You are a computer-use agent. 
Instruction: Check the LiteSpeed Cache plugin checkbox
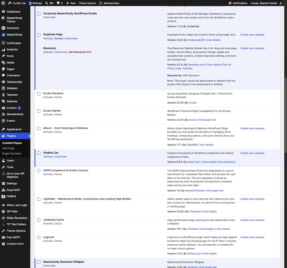39,220
